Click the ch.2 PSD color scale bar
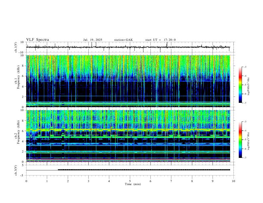263x203 pixels. pyautogui.click(x=240, y=140)
